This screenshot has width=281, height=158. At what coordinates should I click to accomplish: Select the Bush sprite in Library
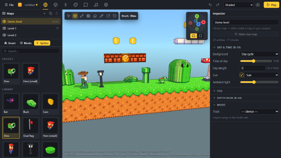coord(31,104)
